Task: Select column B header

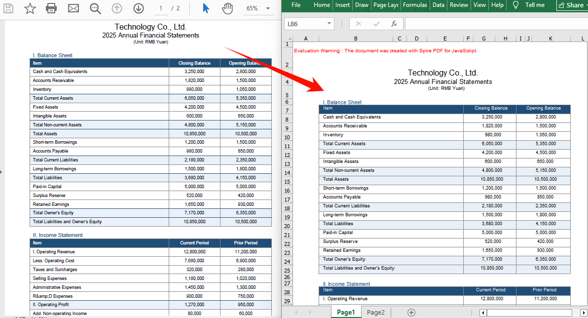Action: [356, 39]
